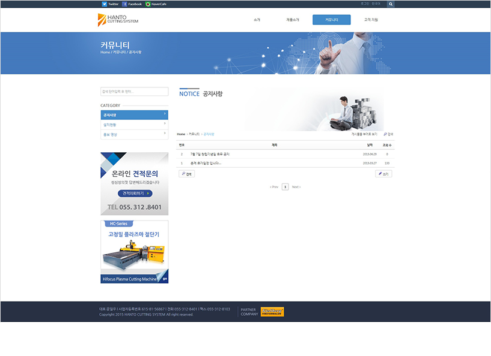The width and height of the screenshot is (491, 356).
Task: Click 커뮤니티 in the breadcrumb above the table
Action: pyautogui.click(x=194, y=134)
